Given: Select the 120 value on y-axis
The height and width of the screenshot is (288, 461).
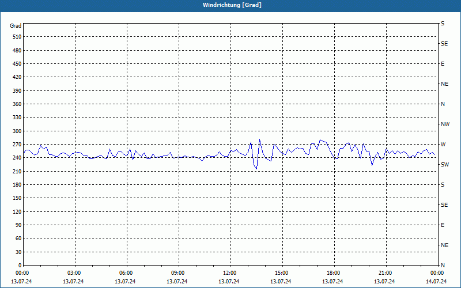Looking at the screenshot, I should coord(17,211).
